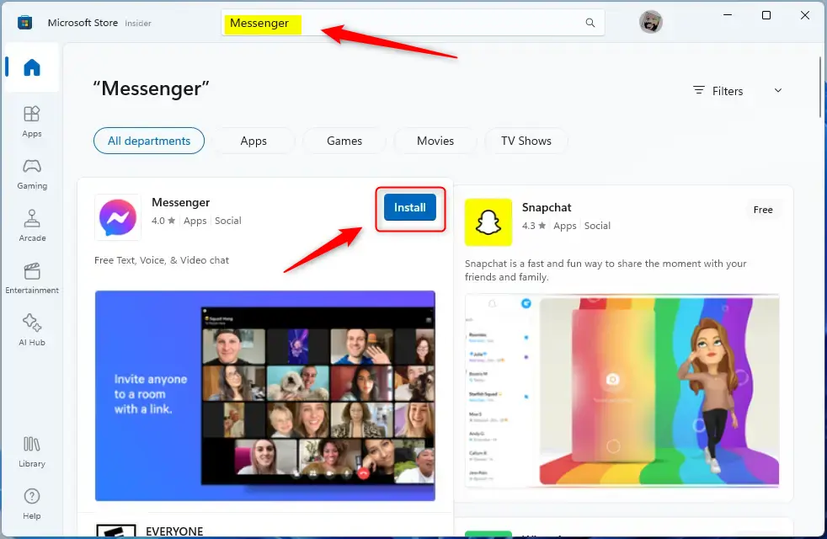Image resolution: width=827 pixels, height=539 pixels.
Task: Open the Arcade section
Action: tap(32, 226)
